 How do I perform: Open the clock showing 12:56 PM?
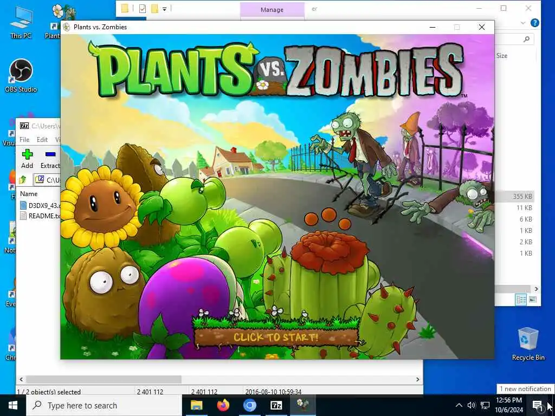click(x=509, y=405)
